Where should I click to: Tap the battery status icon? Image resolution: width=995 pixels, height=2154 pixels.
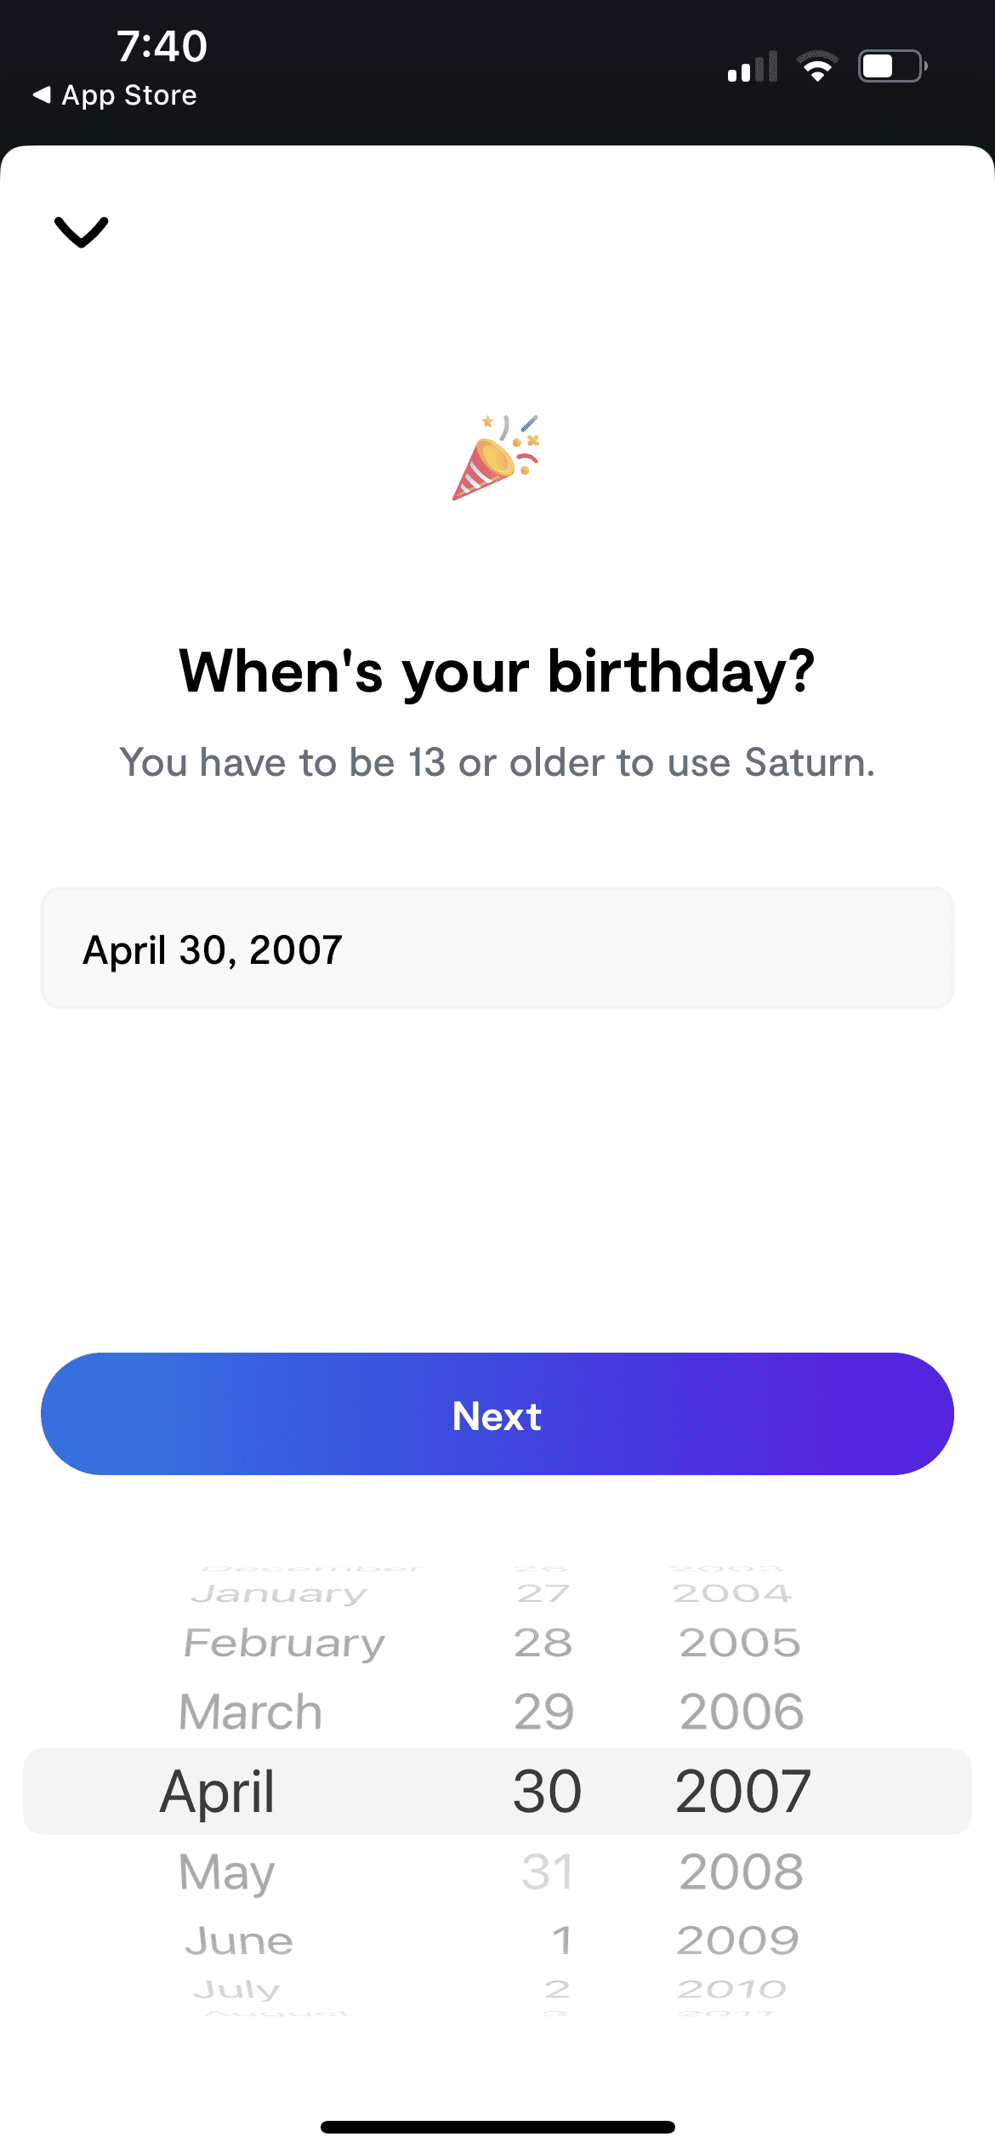(891, 66)
